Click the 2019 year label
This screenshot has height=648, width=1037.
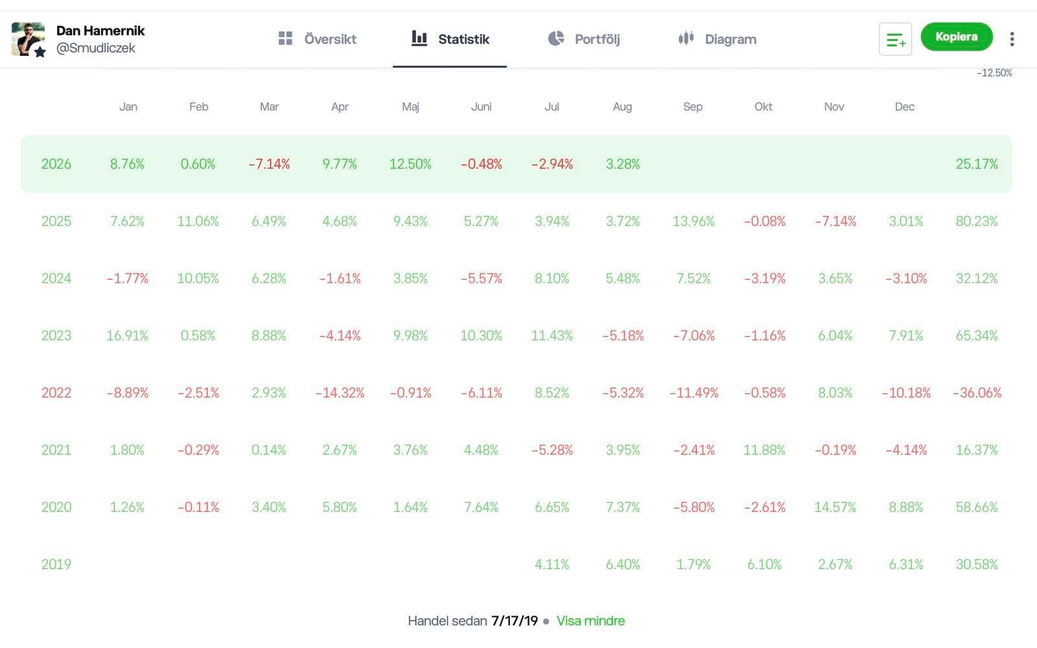click(x=56, y=564)
